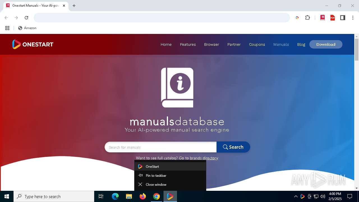Viewport: 359px width, 202px height.
Task: Focus the browser address bar
Action: (x=162, y=18)
